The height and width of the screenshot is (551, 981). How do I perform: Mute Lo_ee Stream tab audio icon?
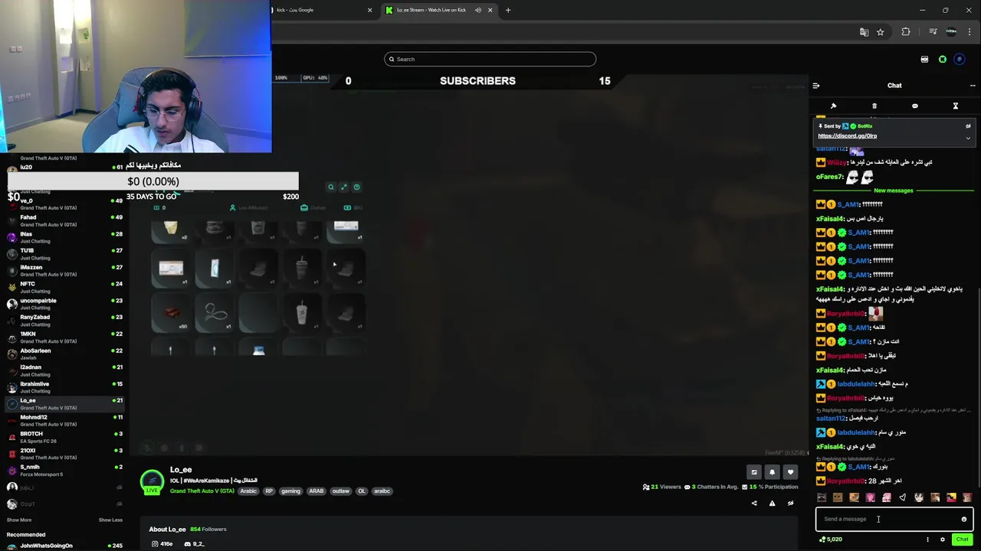click(x=478, y=10)
